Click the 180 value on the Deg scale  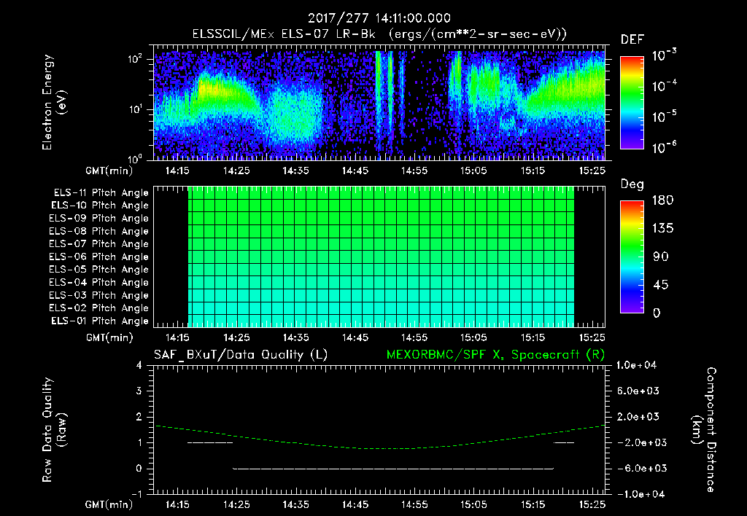pos(662,200)
